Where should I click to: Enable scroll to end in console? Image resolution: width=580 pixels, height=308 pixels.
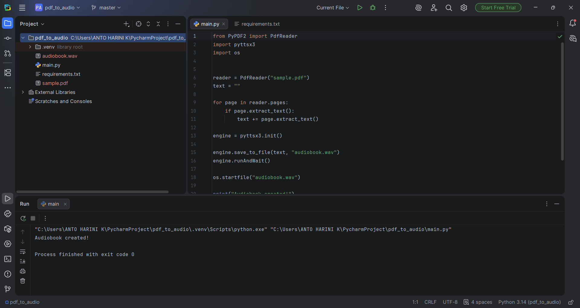click(23, 261)
